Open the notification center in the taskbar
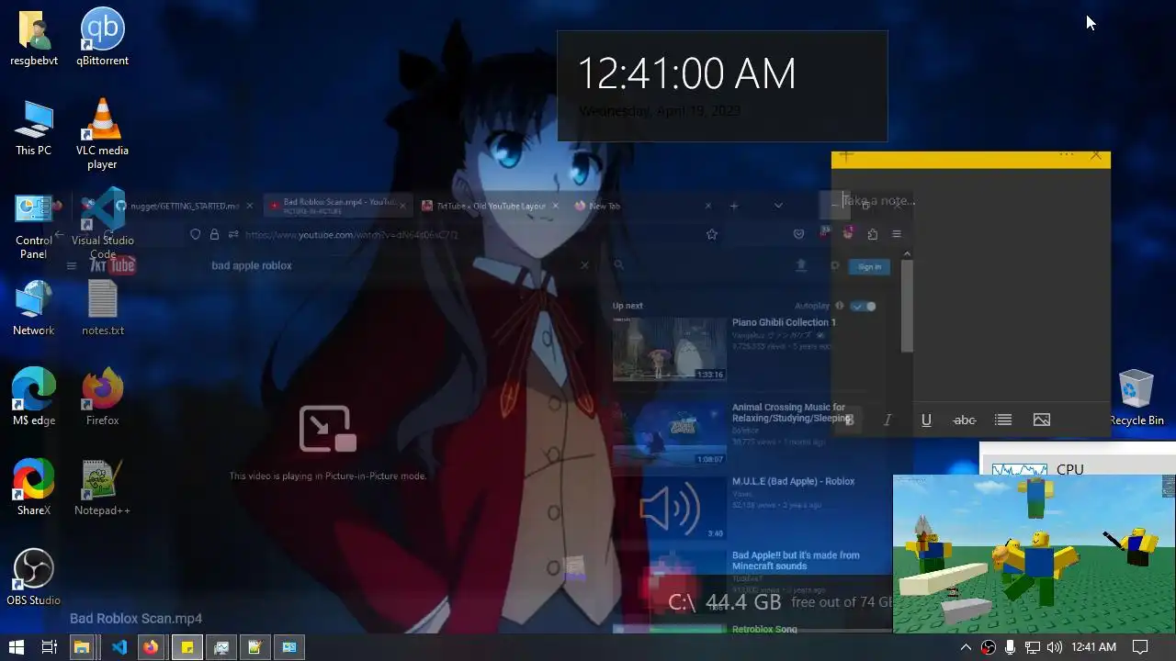Screen dimensions: 1176x661 [1140, 647]
